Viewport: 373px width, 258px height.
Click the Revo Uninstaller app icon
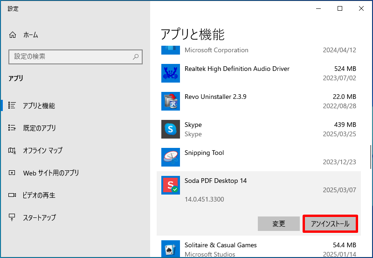(170, 101)
